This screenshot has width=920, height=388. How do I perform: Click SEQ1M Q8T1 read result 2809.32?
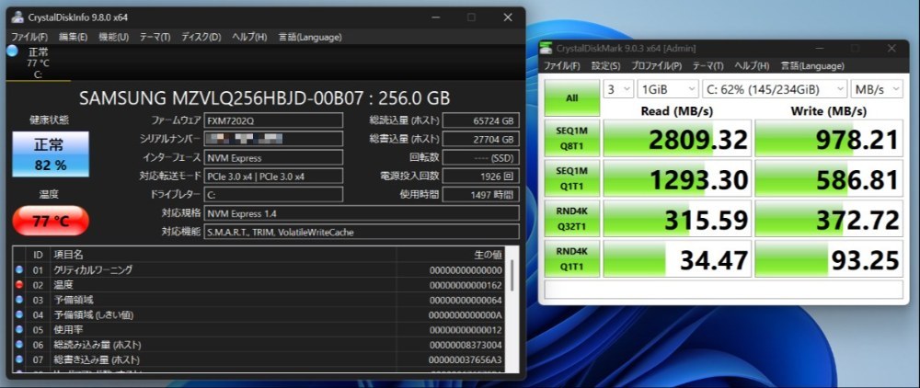point(677,138)
